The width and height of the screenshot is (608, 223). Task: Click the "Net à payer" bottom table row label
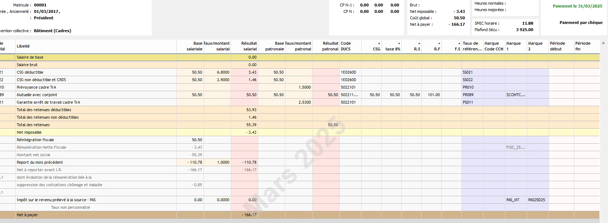[27, 215]
